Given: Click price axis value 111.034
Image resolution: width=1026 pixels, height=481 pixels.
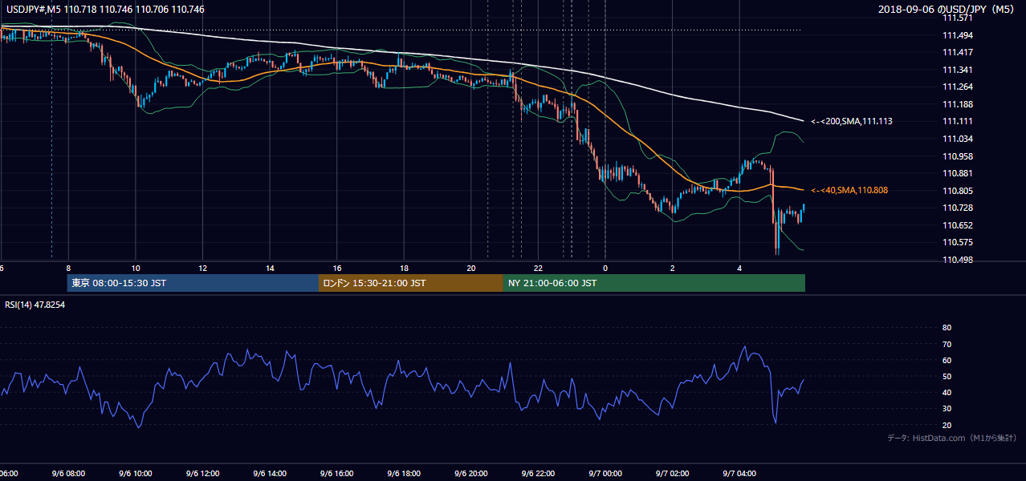Looking at the screenshot, I should [x=956, y=139].
